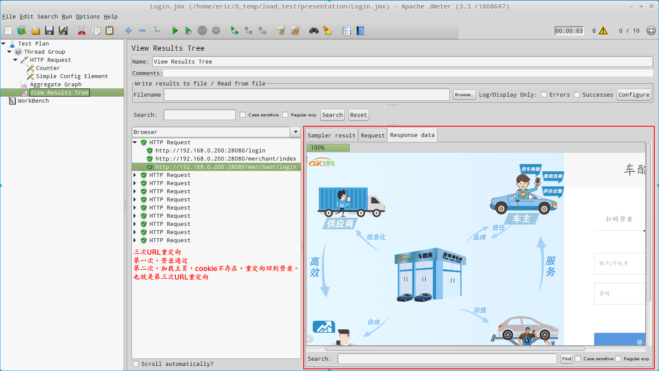The image size is (659, 371).
Task: Open the Options menu
Action: point(88,16)
